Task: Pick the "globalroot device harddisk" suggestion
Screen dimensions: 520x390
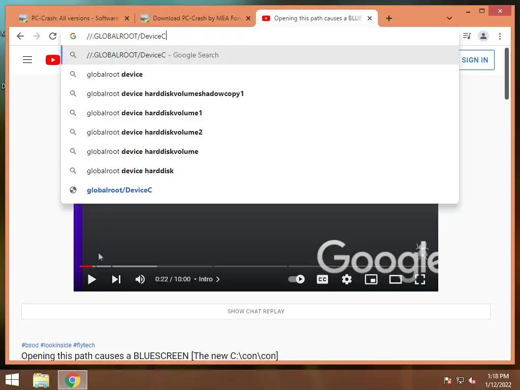Action: 260,171
